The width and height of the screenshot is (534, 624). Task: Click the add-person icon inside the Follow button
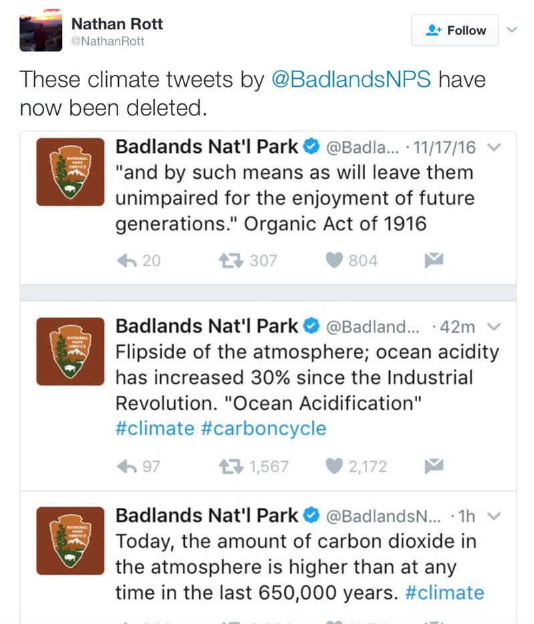tap(435, 30)
